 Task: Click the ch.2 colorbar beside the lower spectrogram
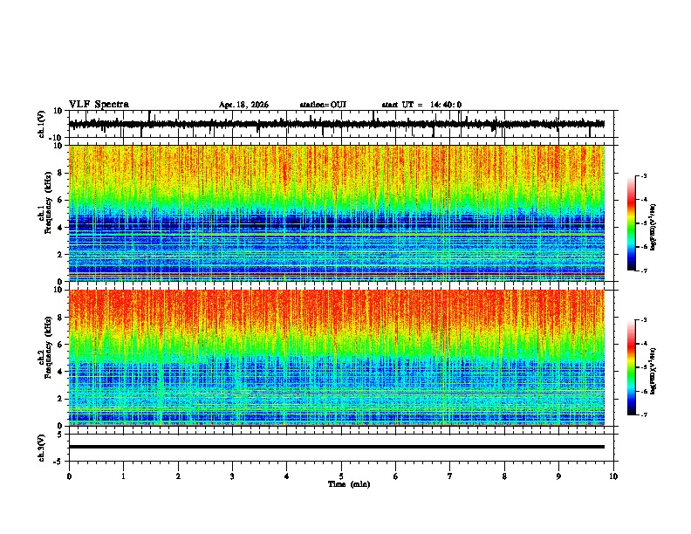pos(632,367)
